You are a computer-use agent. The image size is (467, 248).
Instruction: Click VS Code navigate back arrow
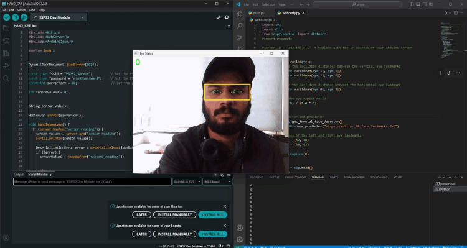301,4
